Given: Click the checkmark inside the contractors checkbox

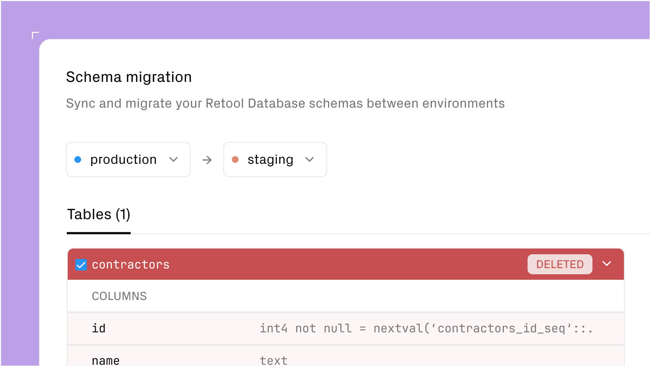Looking at the screenshot, I should click(x=81, y=264).
